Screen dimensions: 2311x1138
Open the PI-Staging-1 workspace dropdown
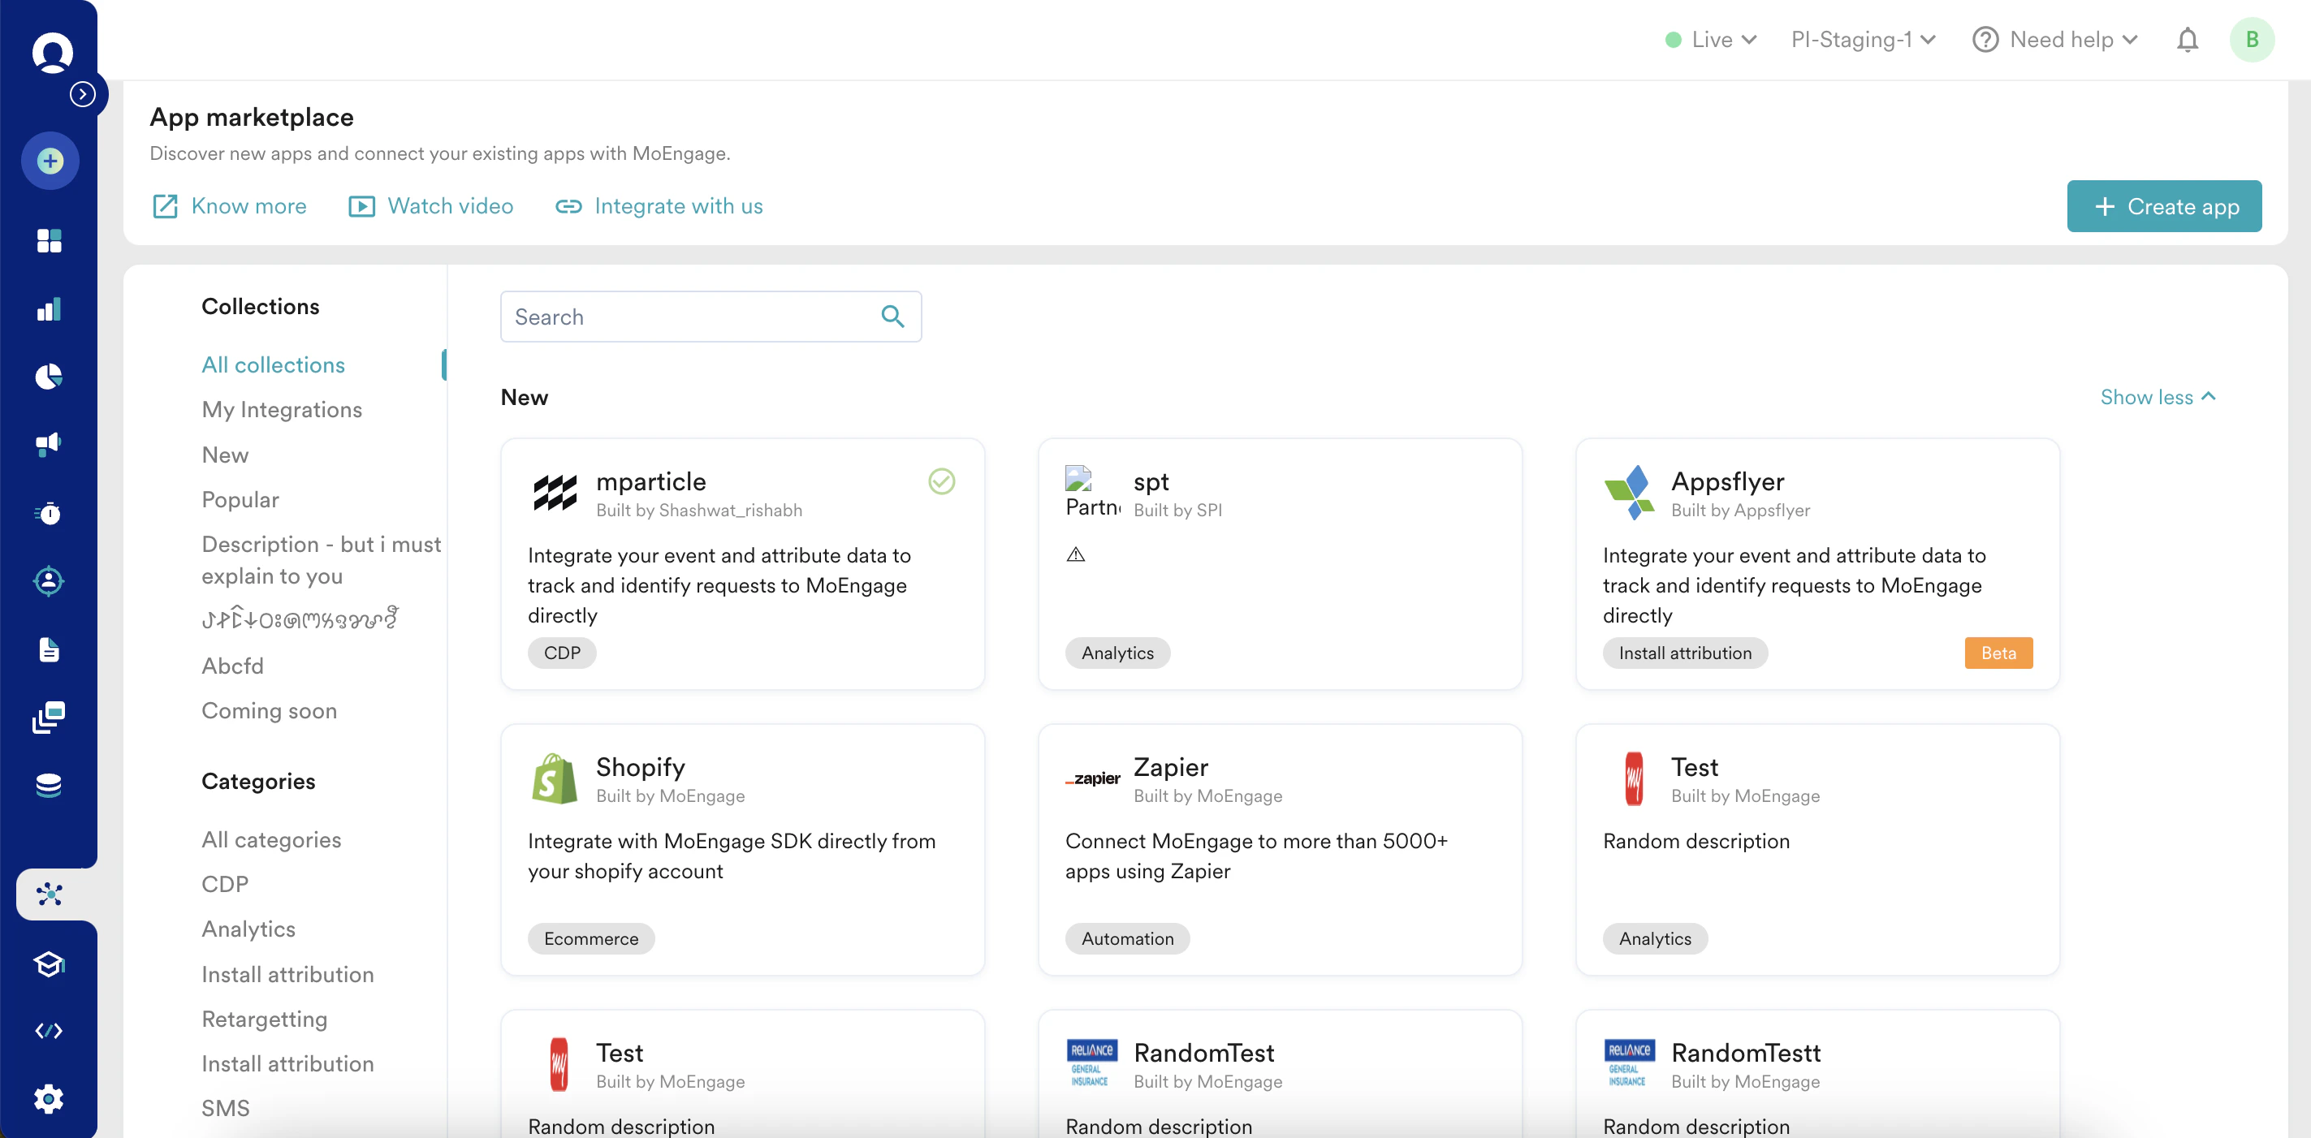[x=1863, y=40]
